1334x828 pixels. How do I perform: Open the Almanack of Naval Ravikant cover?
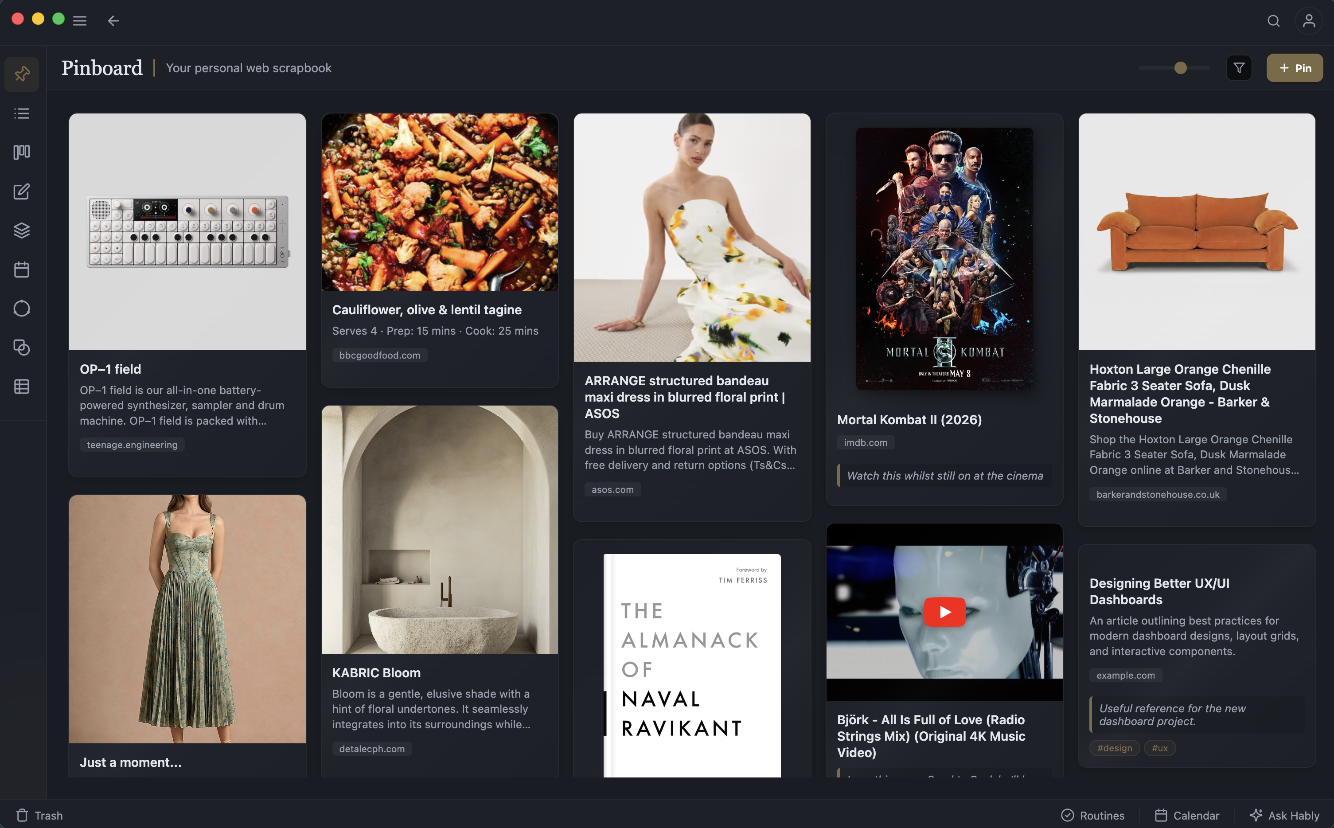692,665
